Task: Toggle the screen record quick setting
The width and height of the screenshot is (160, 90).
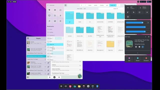Action: [x=128, y=17]
